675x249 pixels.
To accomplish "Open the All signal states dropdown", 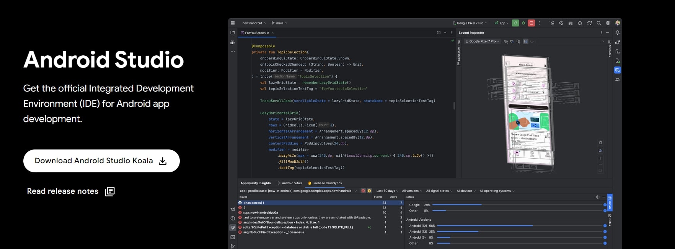I will click(x=439, y=191).
